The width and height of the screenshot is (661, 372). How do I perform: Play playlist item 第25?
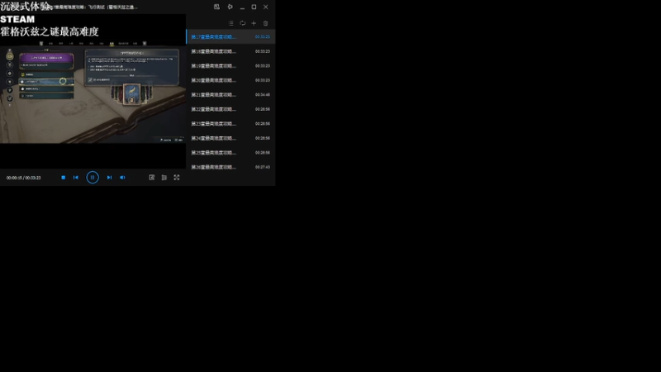[x=231, y=153]
